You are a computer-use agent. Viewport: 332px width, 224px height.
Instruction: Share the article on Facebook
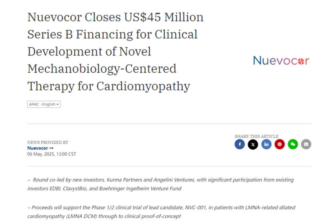(x=240, y=144)
